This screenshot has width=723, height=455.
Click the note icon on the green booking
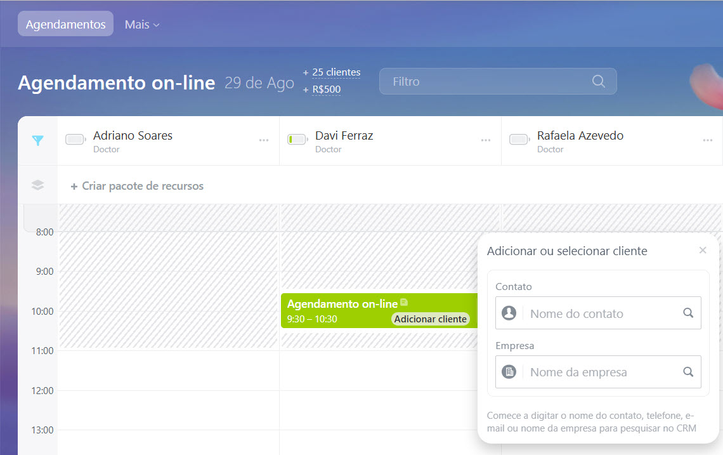point(404,303)
